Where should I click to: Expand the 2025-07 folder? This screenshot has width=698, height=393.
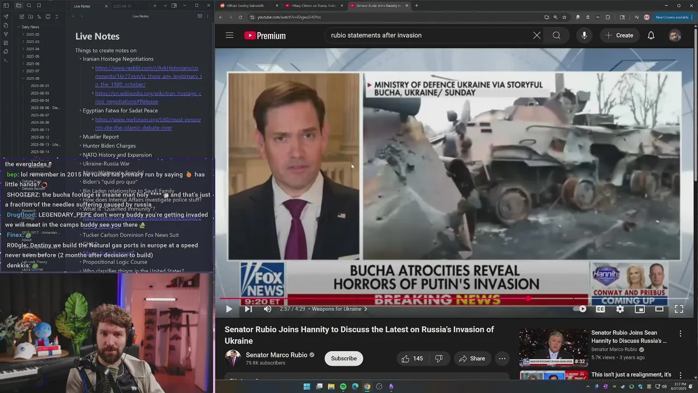(33, 71)
